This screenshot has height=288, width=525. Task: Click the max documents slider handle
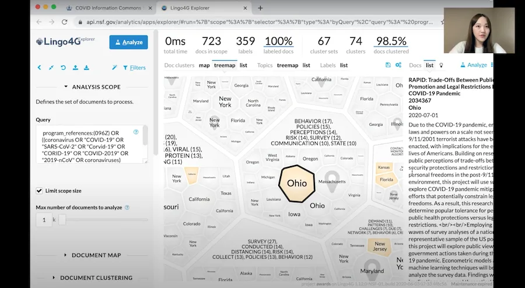[x=62, y=220]
